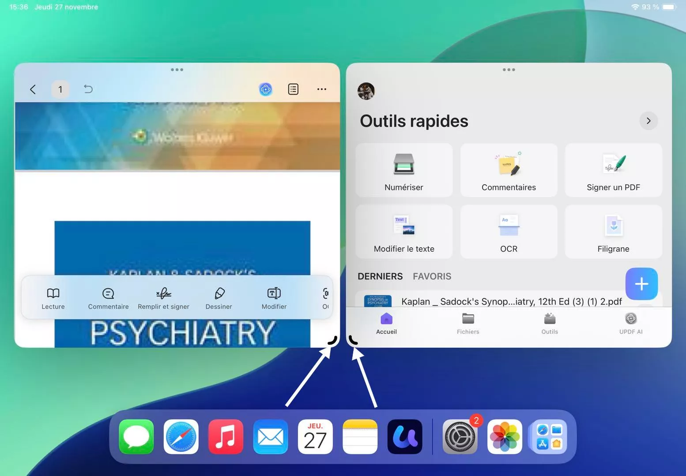The height and width of the screenshot is (476, 686).
Task: Open the profile avatar picture
Action: (x=366, y=91)
